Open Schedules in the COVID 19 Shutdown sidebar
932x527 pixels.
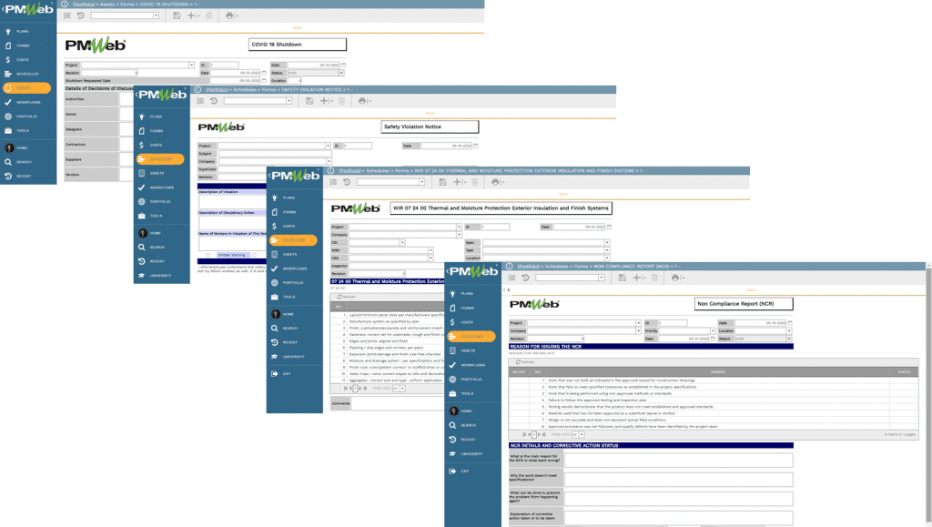tap(27, 74)
